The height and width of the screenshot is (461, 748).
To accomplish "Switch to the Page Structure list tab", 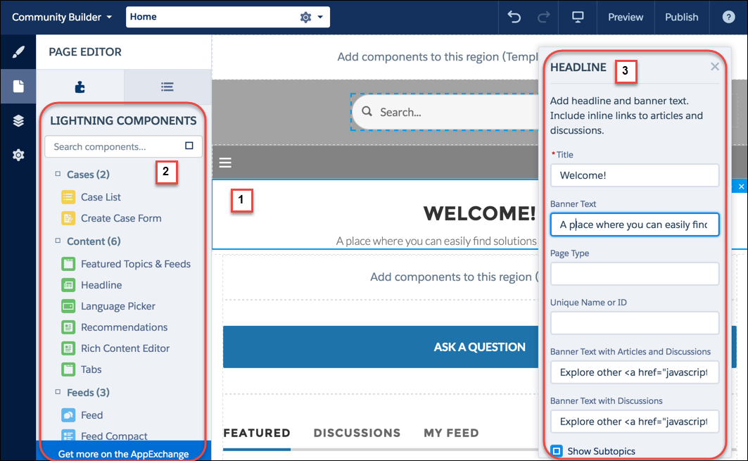I will pos(167,87).
